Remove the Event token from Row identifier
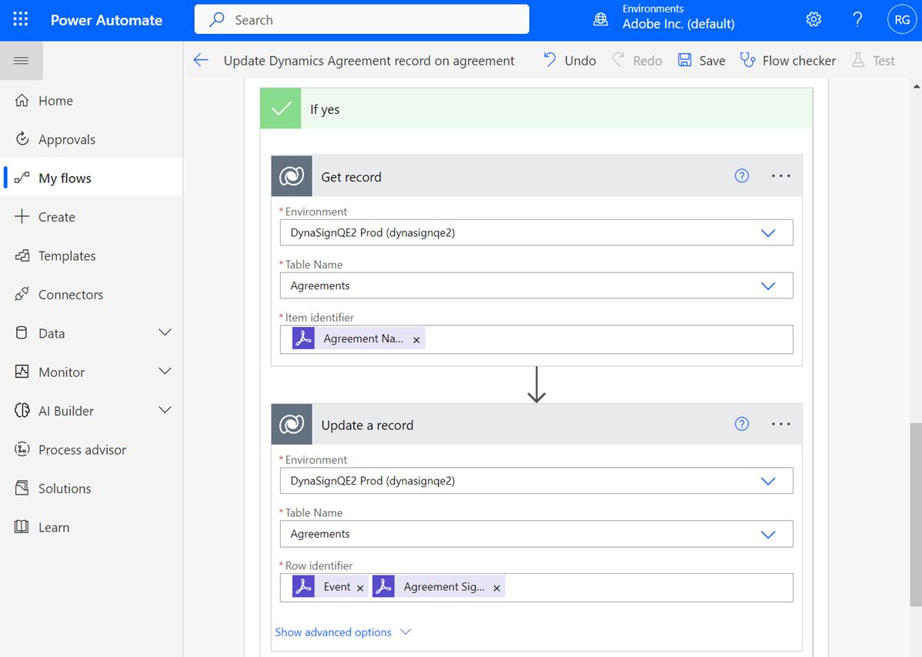Image resolution: width=922 pixels, height=657 pixels. click(x=360, y=588)
